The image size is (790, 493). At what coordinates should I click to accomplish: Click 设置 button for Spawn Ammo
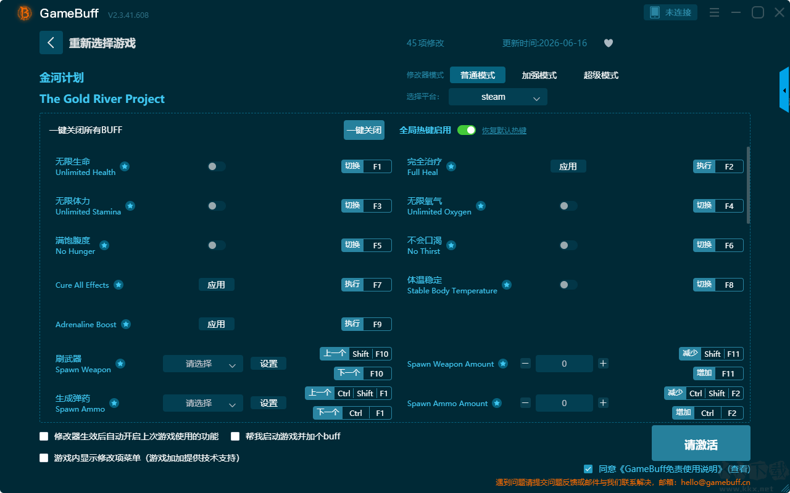tap(268, 403)
